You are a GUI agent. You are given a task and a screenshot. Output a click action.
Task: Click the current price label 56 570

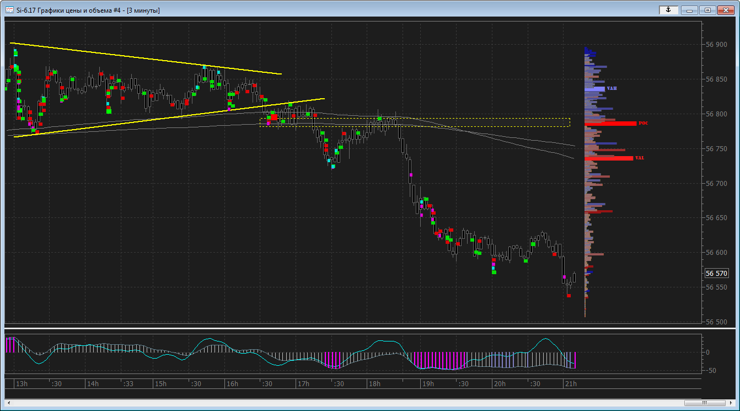click(716, 274)
